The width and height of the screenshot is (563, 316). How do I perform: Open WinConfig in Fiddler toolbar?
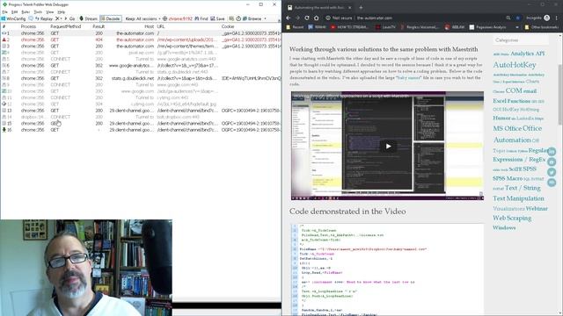tap(13, 18)
